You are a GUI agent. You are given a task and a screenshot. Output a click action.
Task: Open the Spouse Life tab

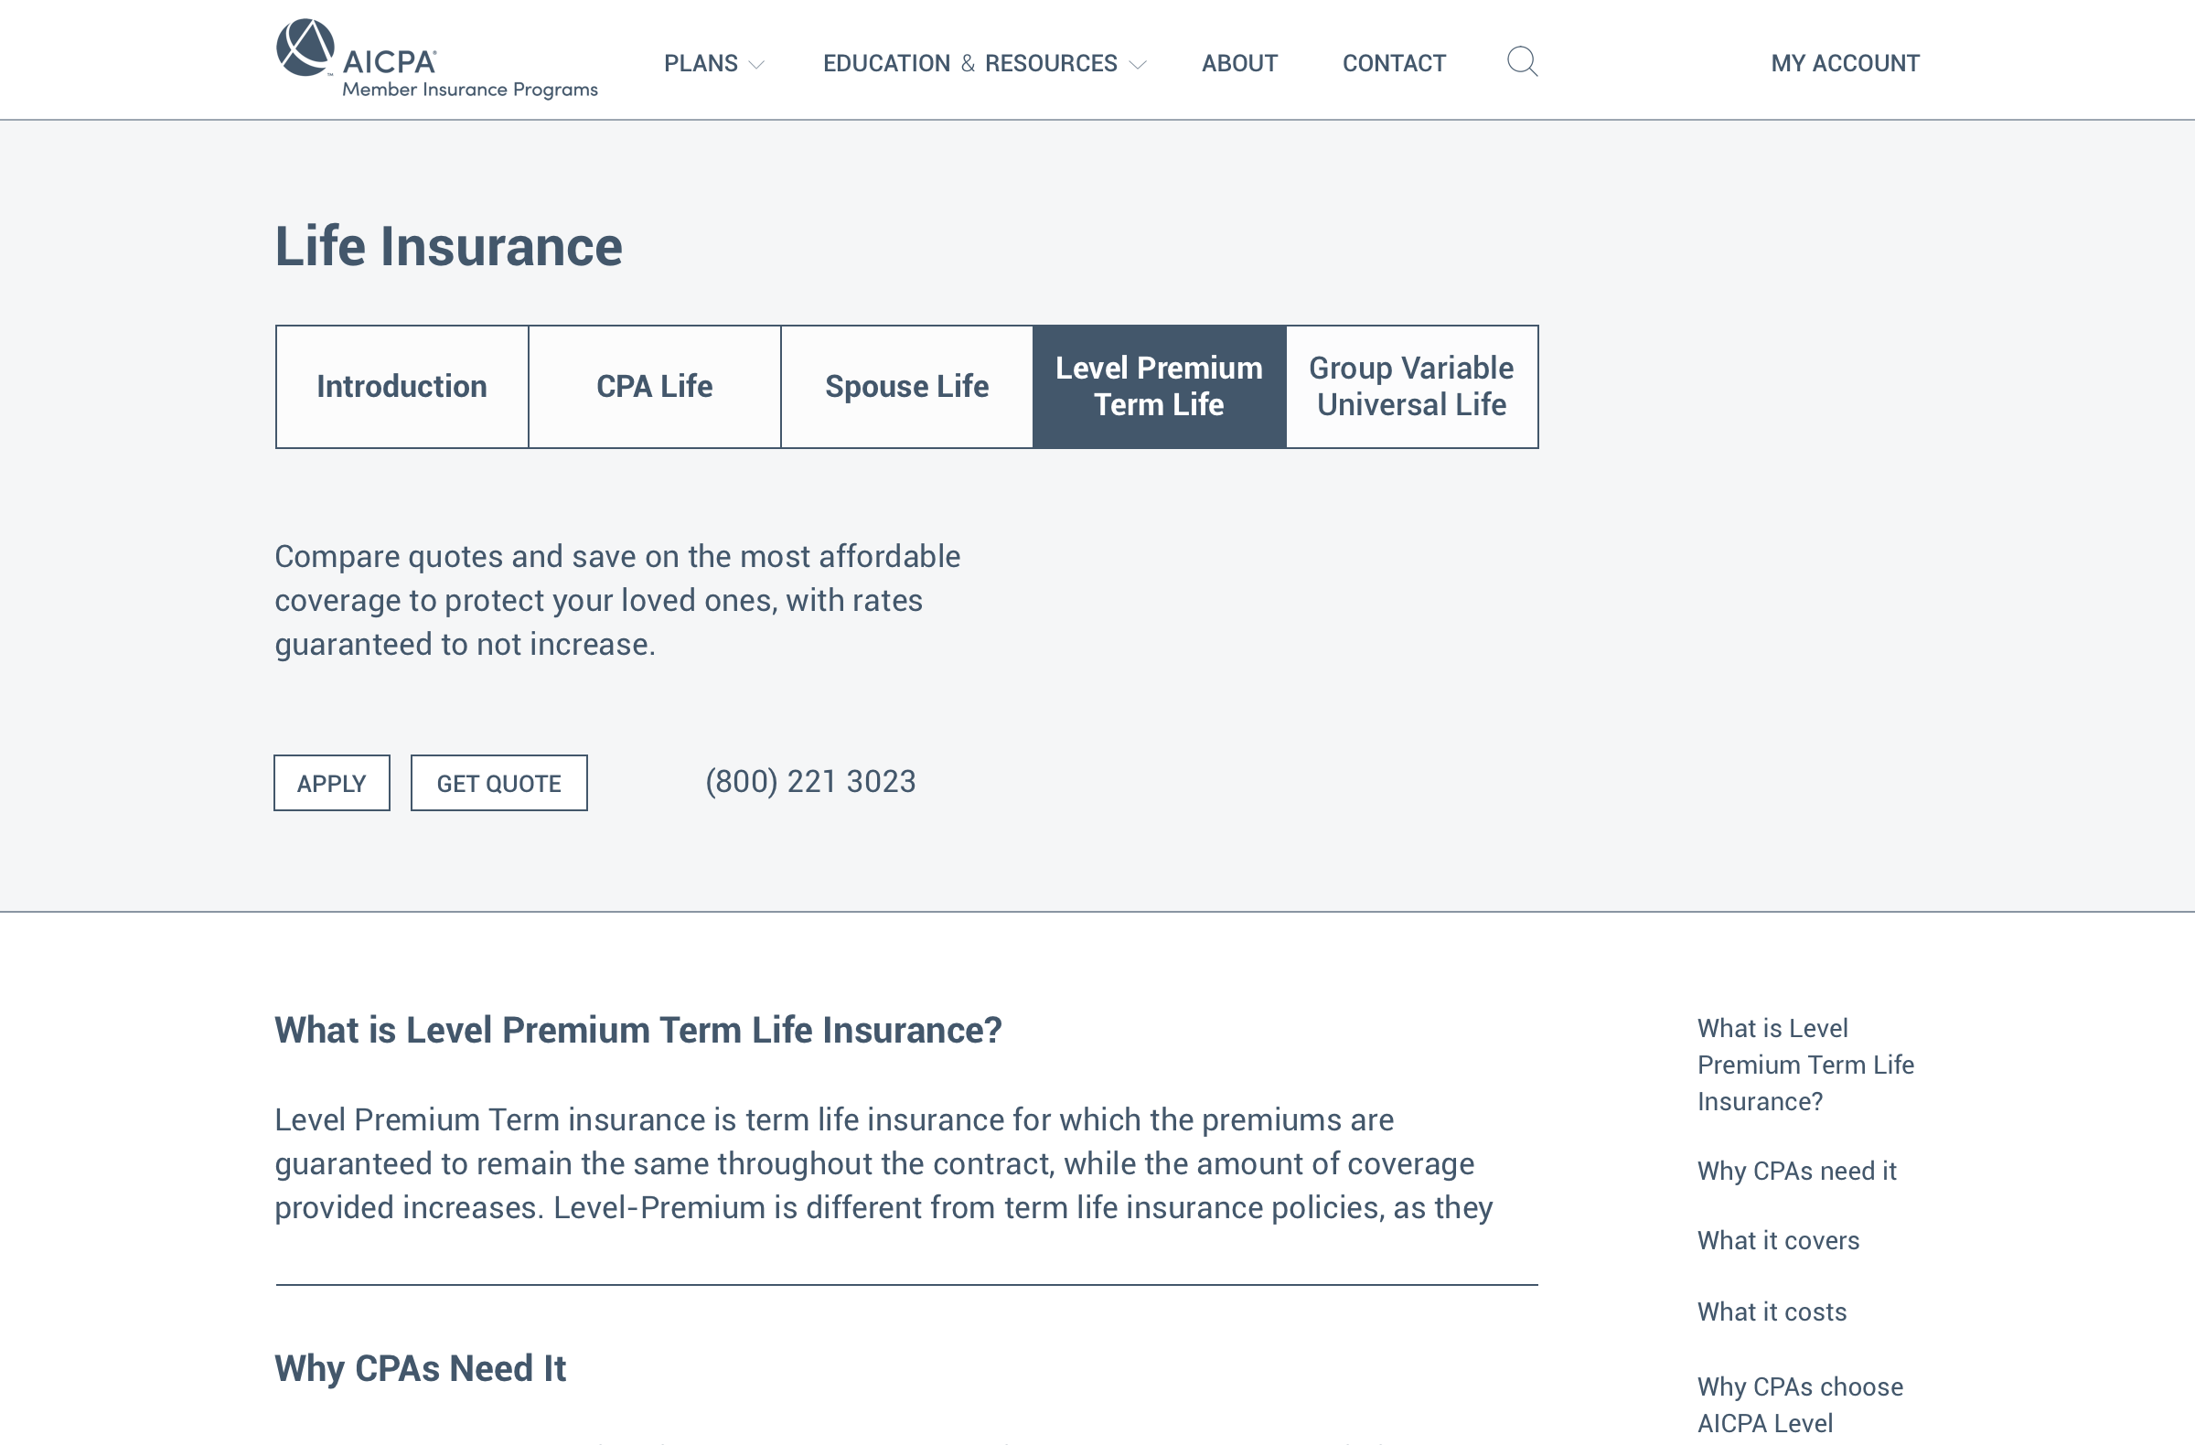(906, 386)
